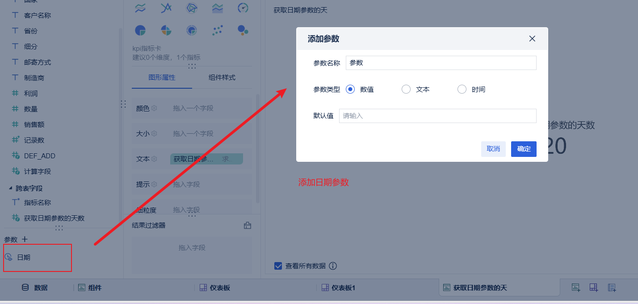The width and height of the screenshot is (638, 304).
Task: Select the 销售额 field
Action: click(x=34, y=124)
